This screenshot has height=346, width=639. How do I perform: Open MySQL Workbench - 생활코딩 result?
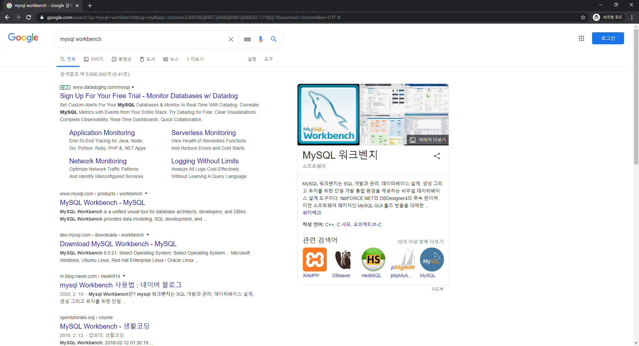click(105, 326)
